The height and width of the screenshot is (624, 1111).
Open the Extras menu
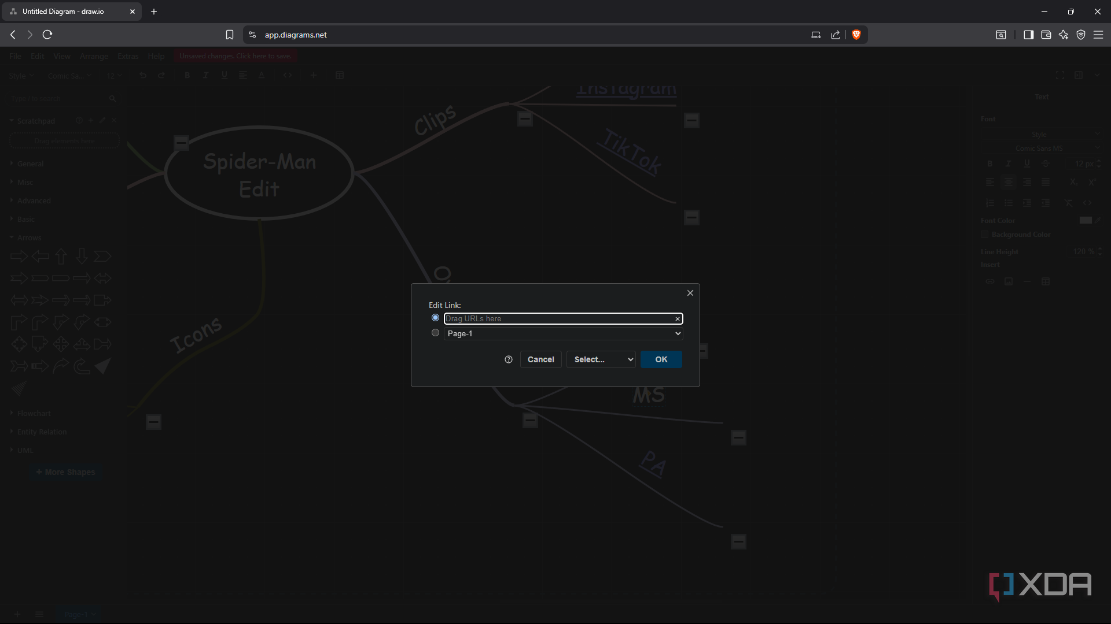[x=128, y=56]
